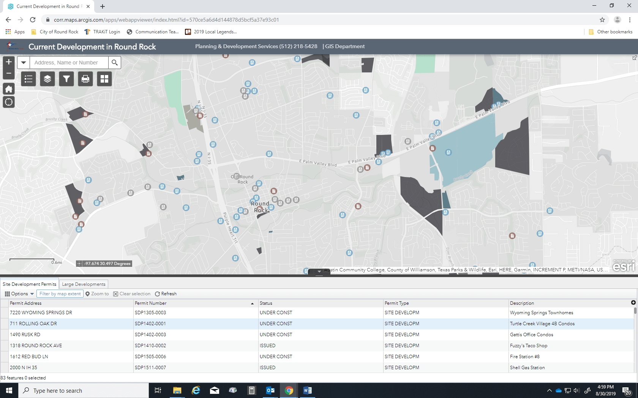
Task: Open Other bookmarks folder
Action: coord(610,32)
